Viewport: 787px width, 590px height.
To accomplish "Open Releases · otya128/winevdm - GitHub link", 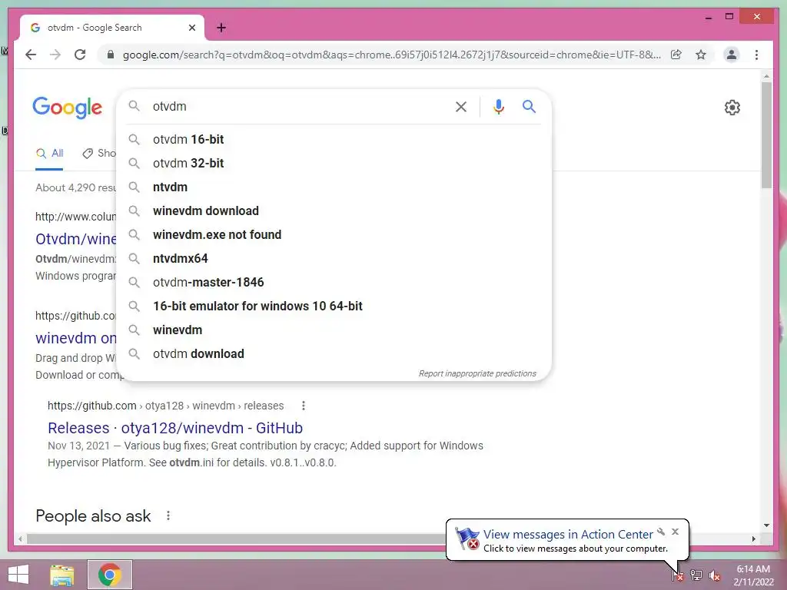I will tap(175, 428).
